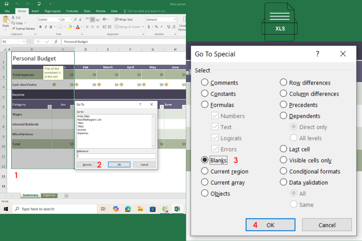Click the Cut scissors icon
362x241 pixels.
point(13,18)
